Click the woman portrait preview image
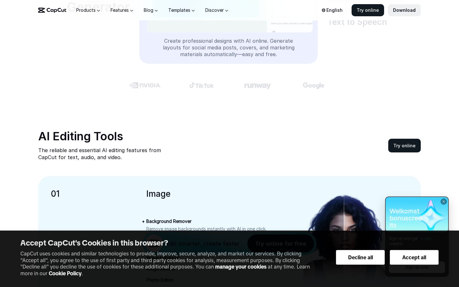The width and height of the screenshot is (459, 287). pos(344,238)
